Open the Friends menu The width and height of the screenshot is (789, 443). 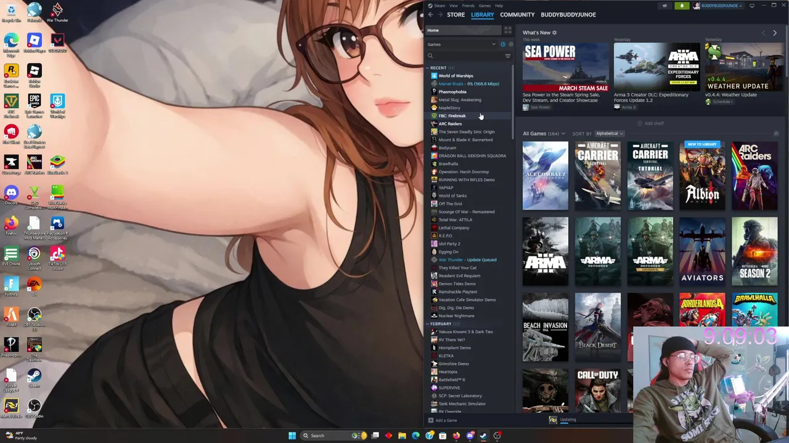click(x=468, y=6)
